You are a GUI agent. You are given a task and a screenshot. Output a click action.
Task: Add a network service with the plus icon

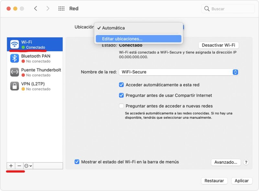click(x=11, y=166)
